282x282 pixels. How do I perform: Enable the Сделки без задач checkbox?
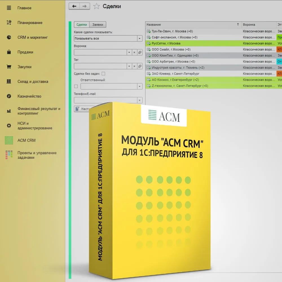pyautogui.click(x=103, y=74)
